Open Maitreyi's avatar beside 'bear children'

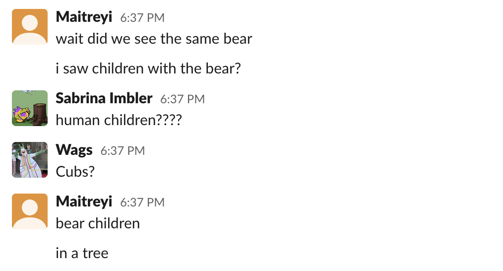pyautogui.click(x=30, y=211)
